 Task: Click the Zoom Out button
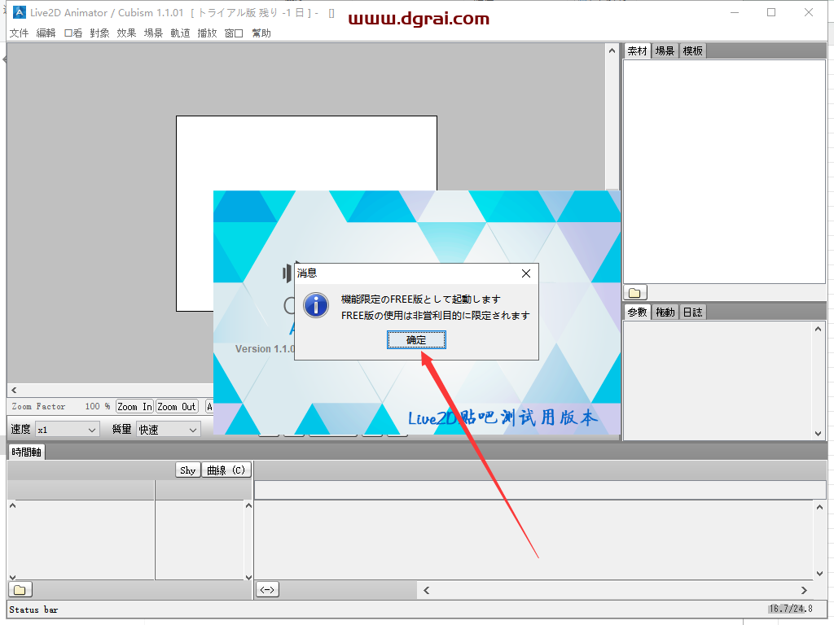[177, 407]
